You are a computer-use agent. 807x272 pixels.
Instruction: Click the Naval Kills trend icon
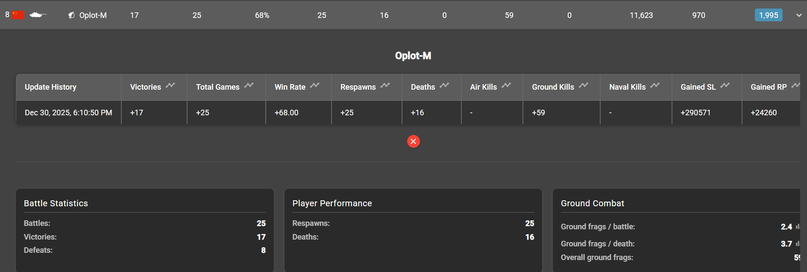pos(655,85)
